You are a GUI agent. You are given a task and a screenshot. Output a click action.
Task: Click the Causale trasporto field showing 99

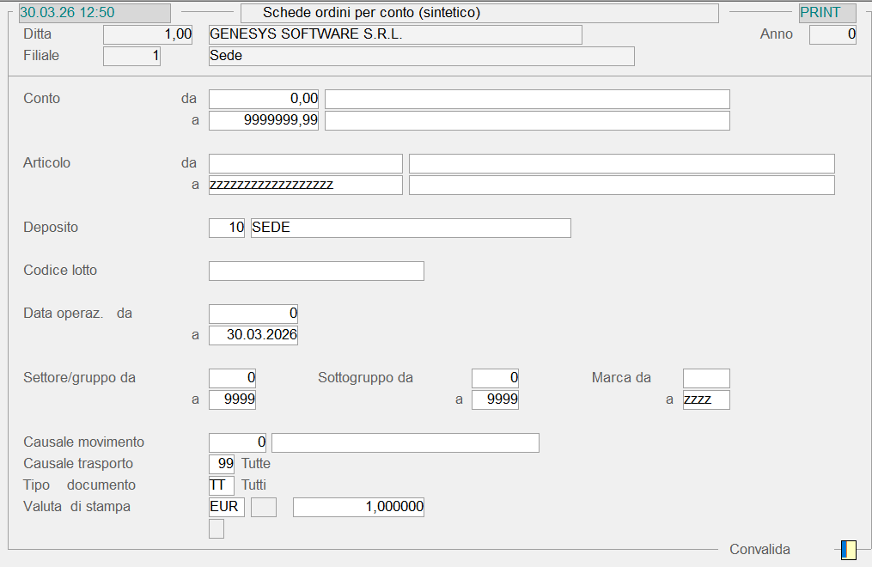(x=222, y=464)
